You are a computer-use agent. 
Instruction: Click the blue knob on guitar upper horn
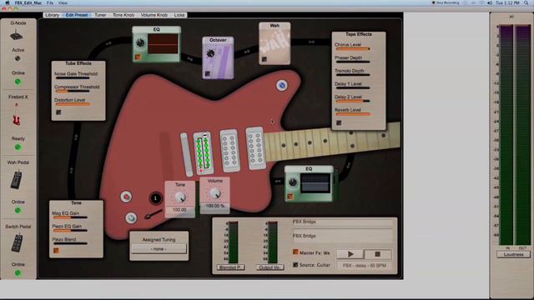coord(282,85)
